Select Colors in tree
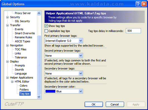 [x=23, y=86]
